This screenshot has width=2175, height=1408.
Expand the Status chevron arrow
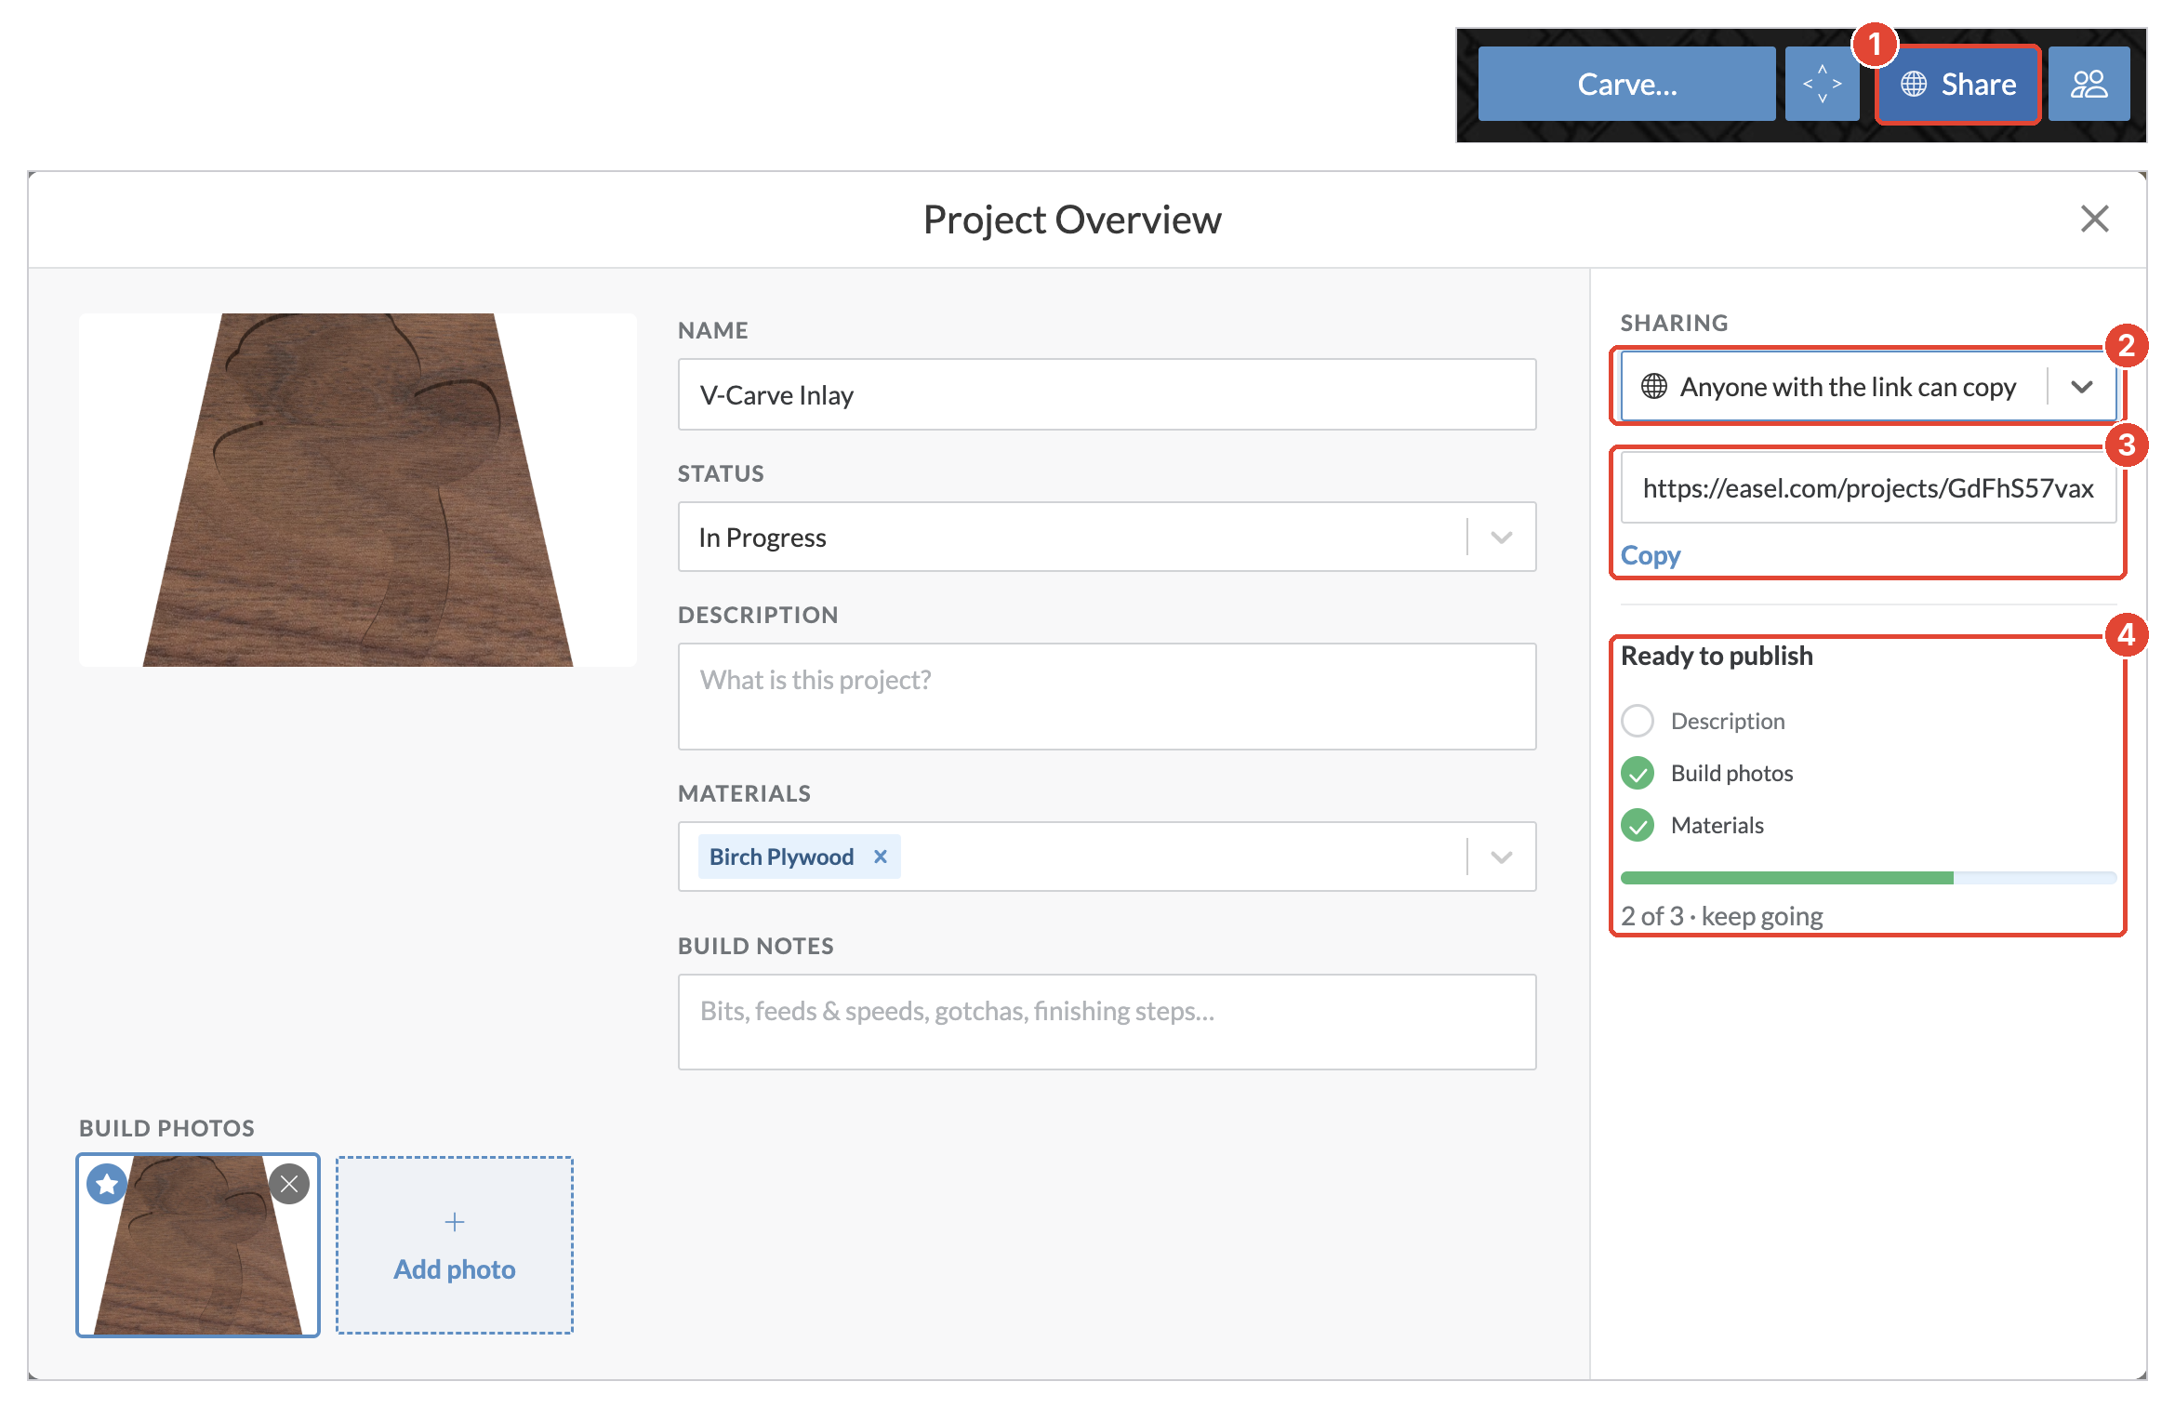[1502, 537]
